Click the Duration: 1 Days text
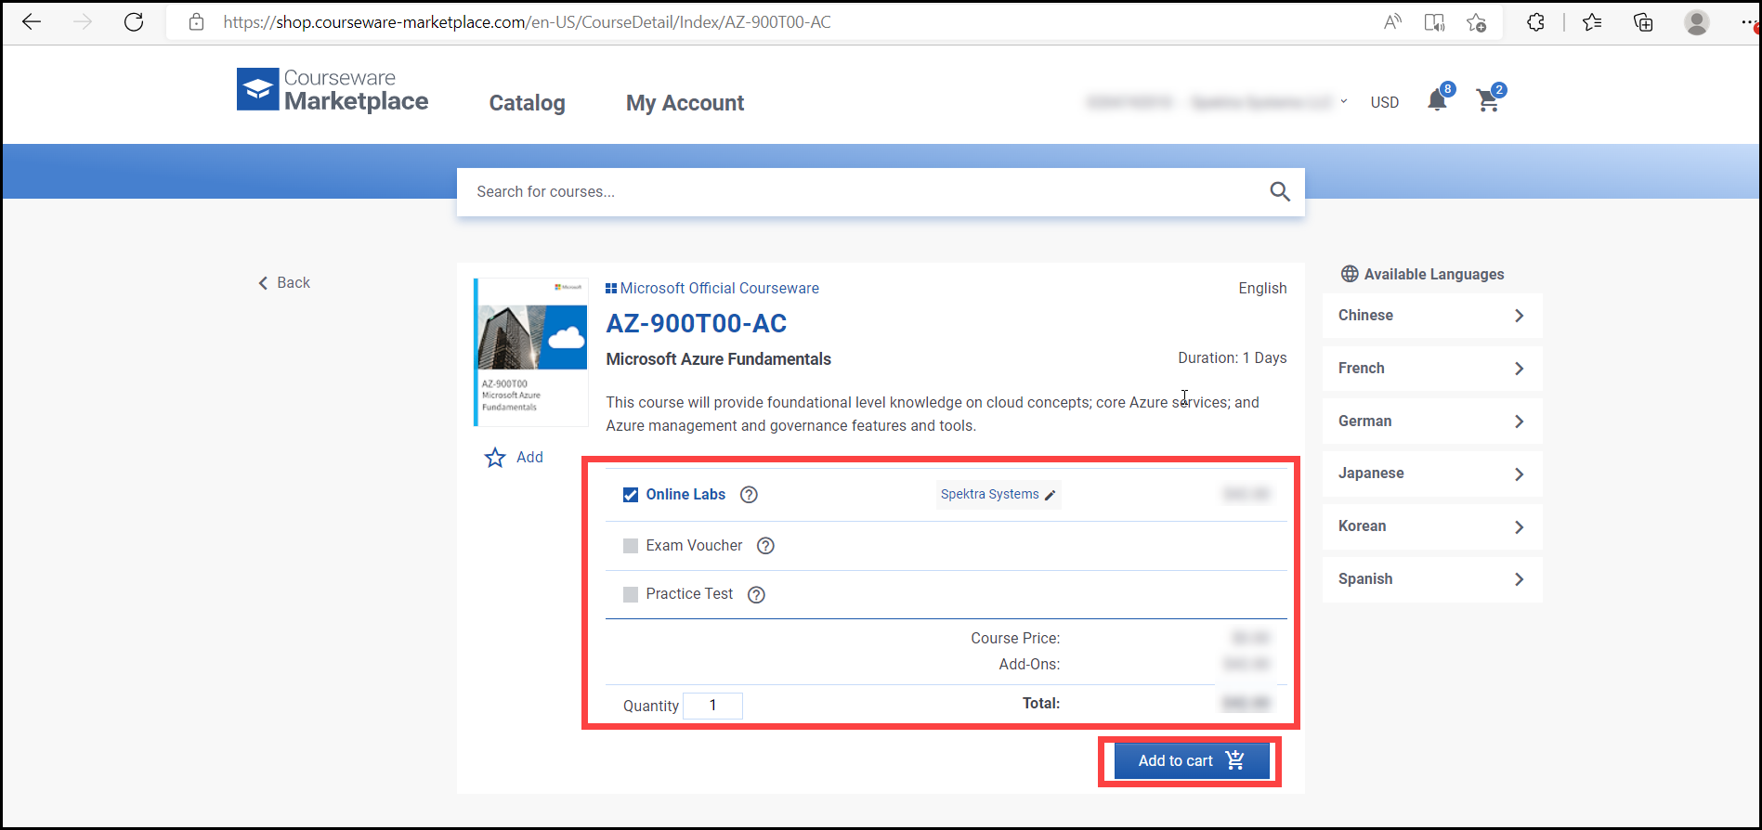1762x830 pixels. [1232, 358]
